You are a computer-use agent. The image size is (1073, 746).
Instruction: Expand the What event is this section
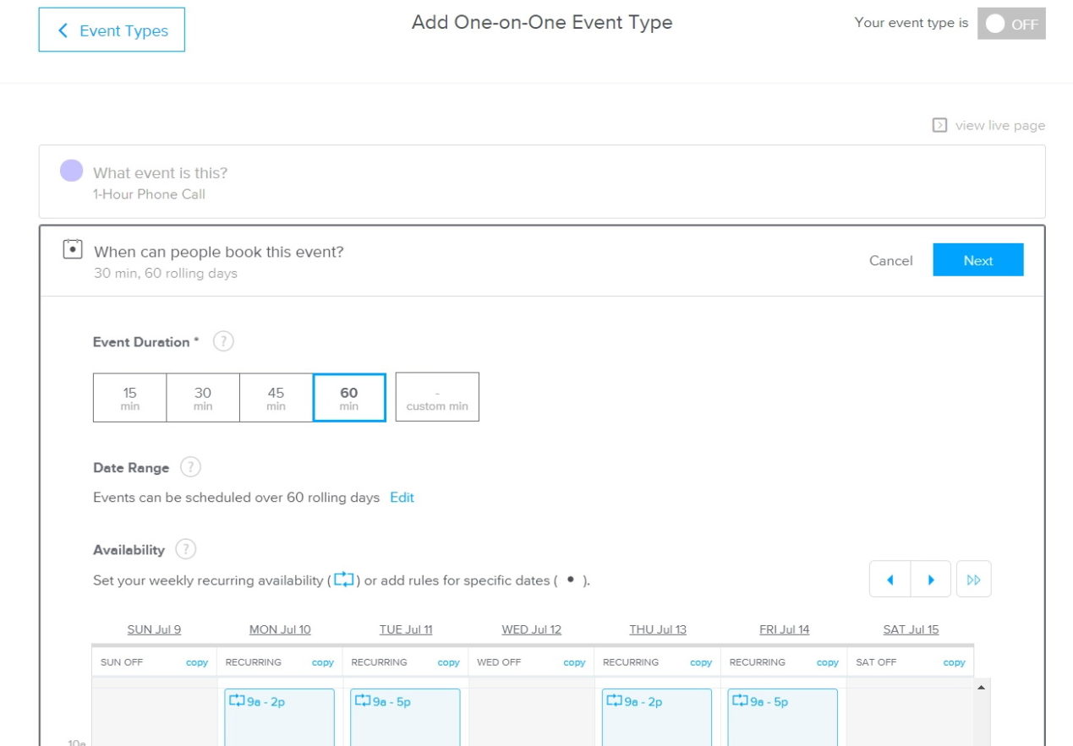pos(541,182)
